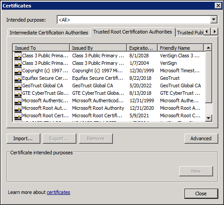
Task: Close the dialog with Close button
Action: pyautogui.click(x=201, y=194)
